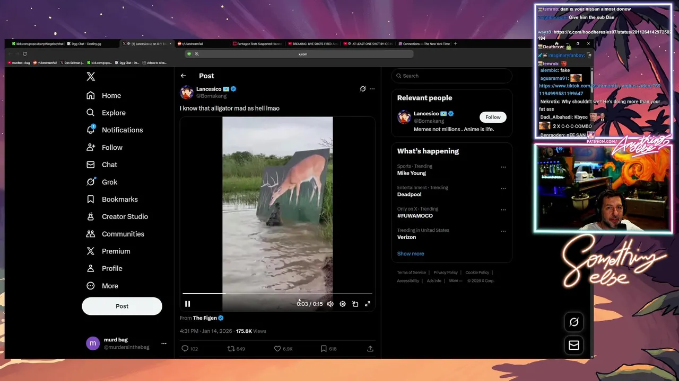This screenshot has height=381, width=679.
Task: Switch to Pentagon Tests Suspected tab
Action: click(259, 44)
